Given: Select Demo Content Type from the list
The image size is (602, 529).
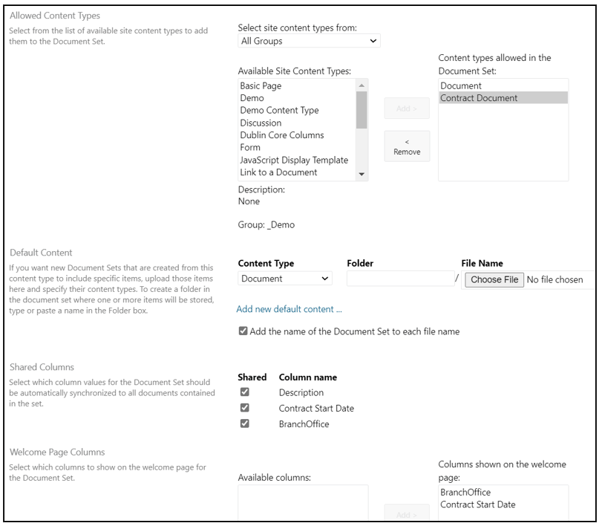Looking at the screenshot, I should (279, 111).
